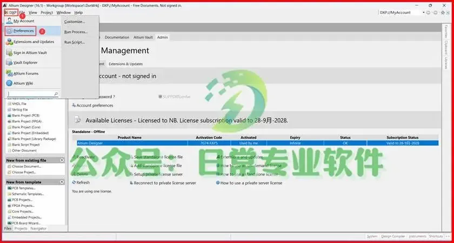Click the Subscription Status column header
This screenshot has height=243, width=454.
pyautogui.click(x=403, y=137)
